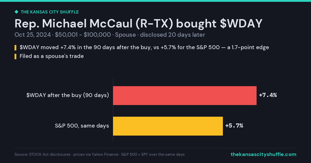311x163 pixels.
Task: Click 'prices via Yahoo Finance' in footer
Action: tap(96, 154)
